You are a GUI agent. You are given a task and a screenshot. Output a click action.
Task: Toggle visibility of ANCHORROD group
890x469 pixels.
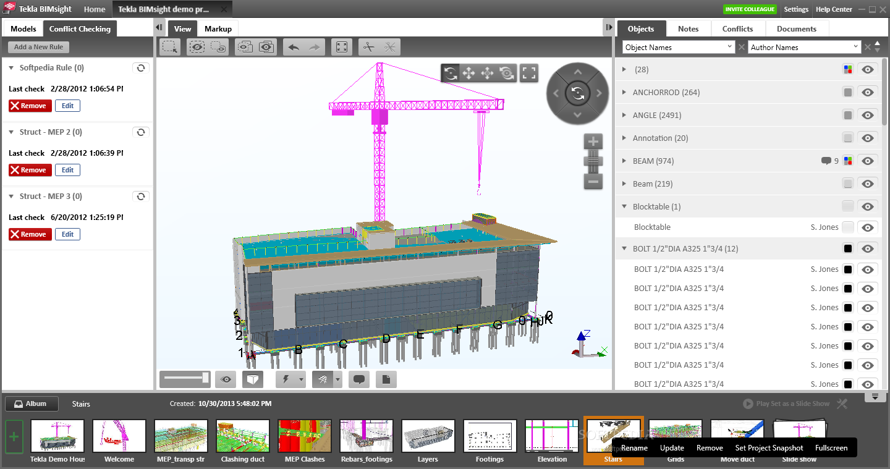click(x=868, y=93)
